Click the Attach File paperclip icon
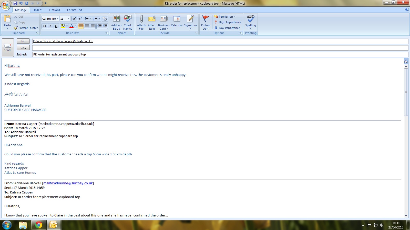 point(141,19)
